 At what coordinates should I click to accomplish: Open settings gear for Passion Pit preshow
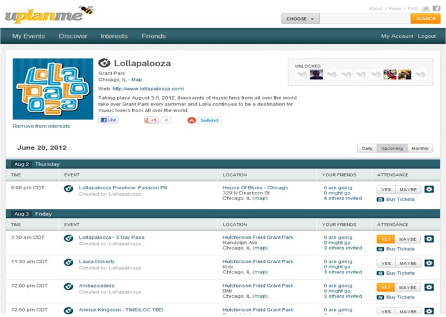click(429, 189)
